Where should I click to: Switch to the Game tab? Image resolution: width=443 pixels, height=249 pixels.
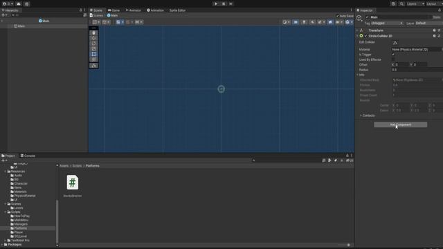(x=114, y=10)
